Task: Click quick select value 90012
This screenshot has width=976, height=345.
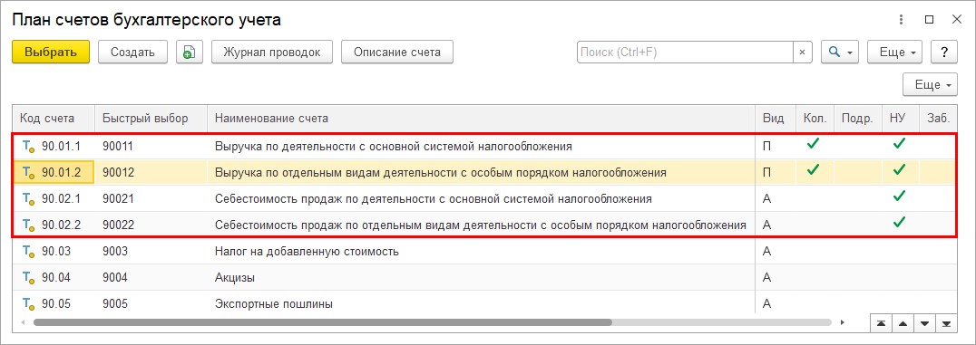Action: (118, 173)
